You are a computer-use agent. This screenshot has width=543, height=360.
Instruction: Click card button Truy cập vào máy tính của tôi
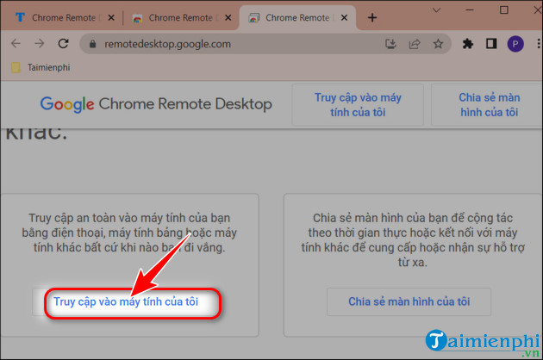click(125, 301)
